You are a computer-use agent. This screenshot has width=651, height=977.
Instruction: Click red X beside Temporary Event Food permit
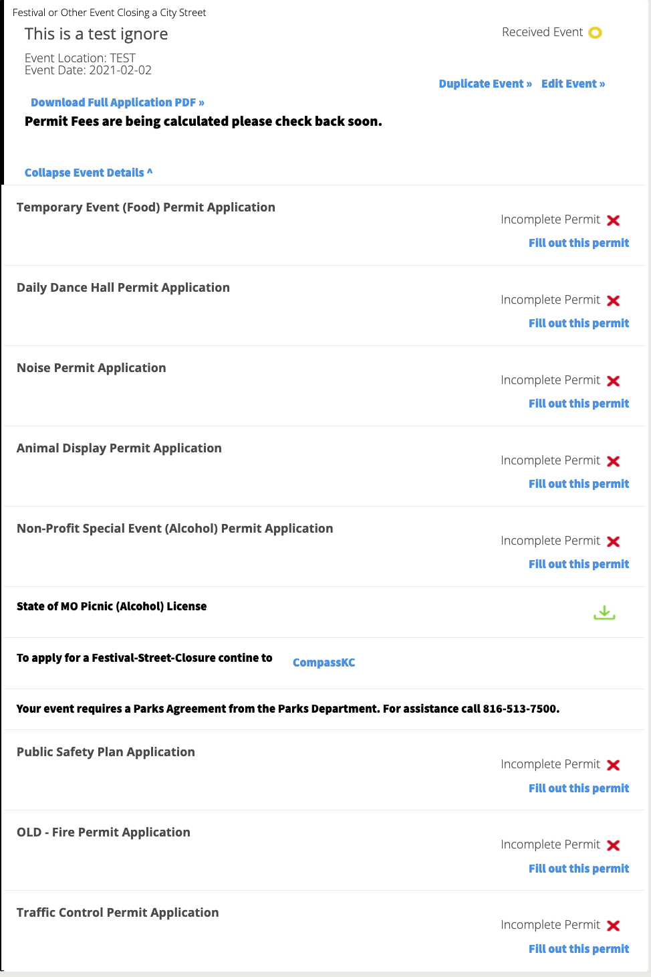click(614, 220)
